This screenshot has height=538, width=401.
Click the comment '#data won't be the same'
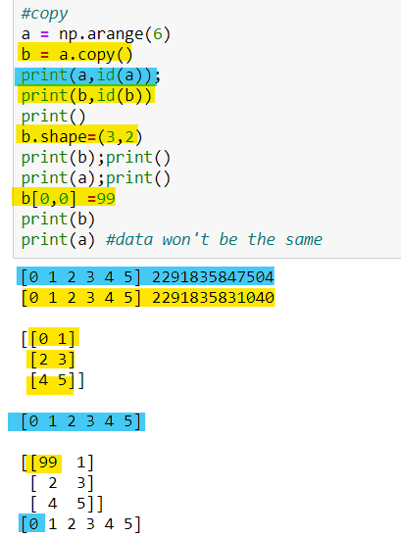pos(214,239)
